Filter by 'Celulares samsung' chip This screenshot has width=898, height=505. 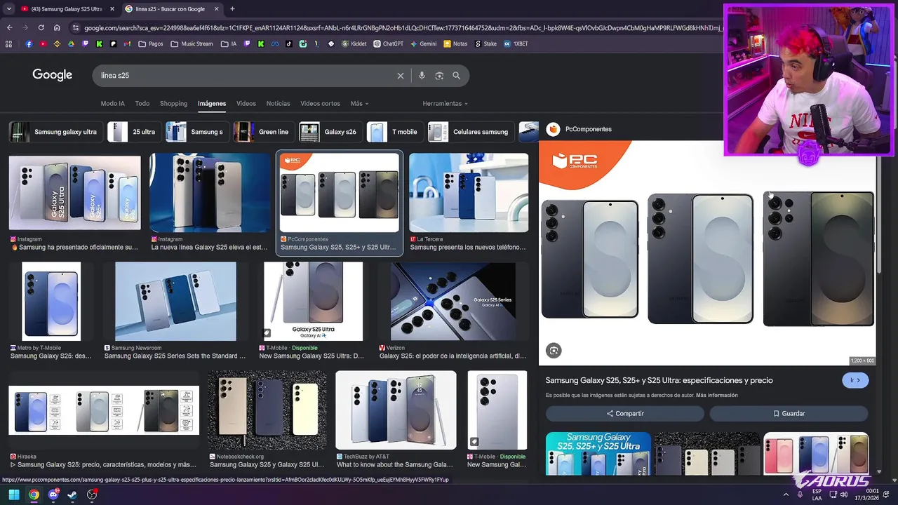(x=471, y=132)
